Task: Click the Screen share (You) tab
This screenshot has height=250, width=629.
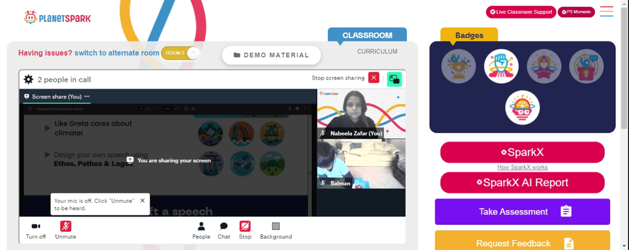Action: pos(57,97)
